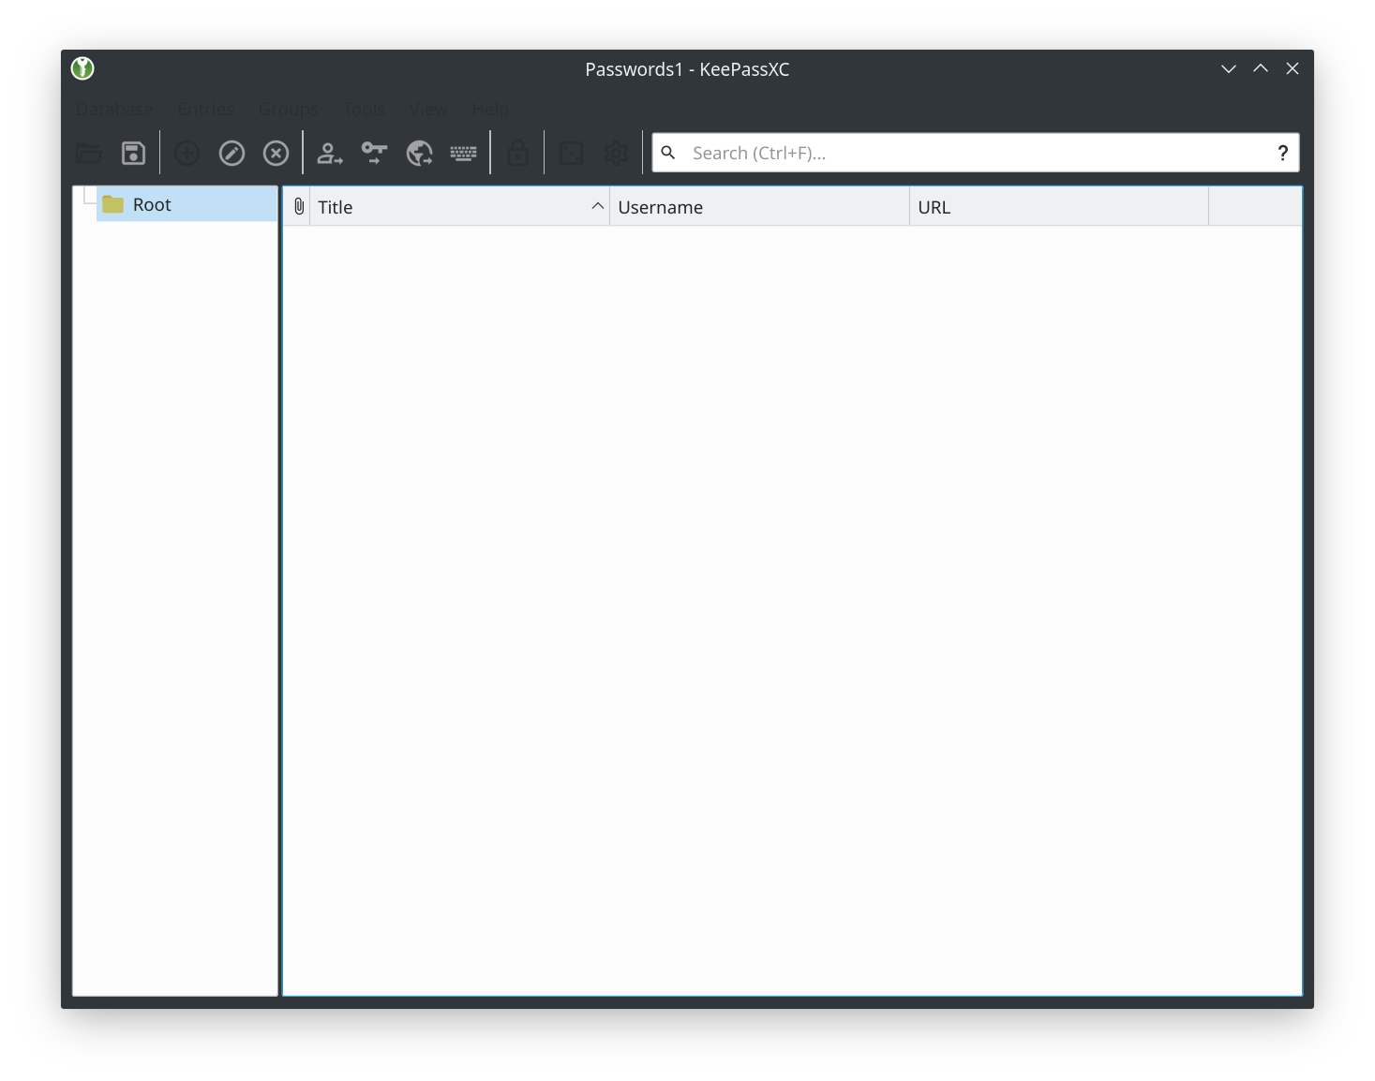Click the search input field

tap(937, 153)
